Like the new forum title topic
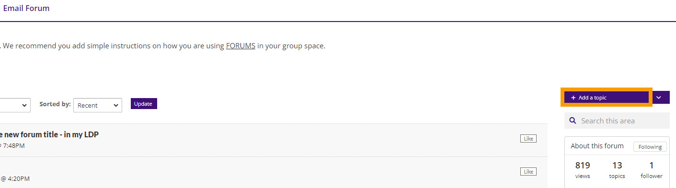This screenshot has width=676, height=188. click(528, 139)
